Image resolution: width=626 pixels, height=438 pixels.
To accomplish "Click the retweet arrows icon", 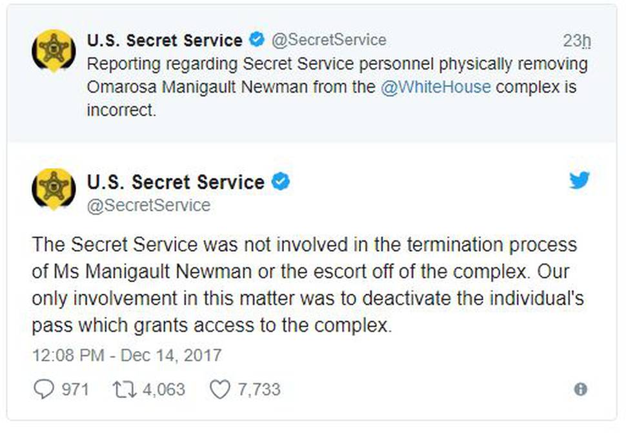I will pyautogui.click(x=125, y=390).
